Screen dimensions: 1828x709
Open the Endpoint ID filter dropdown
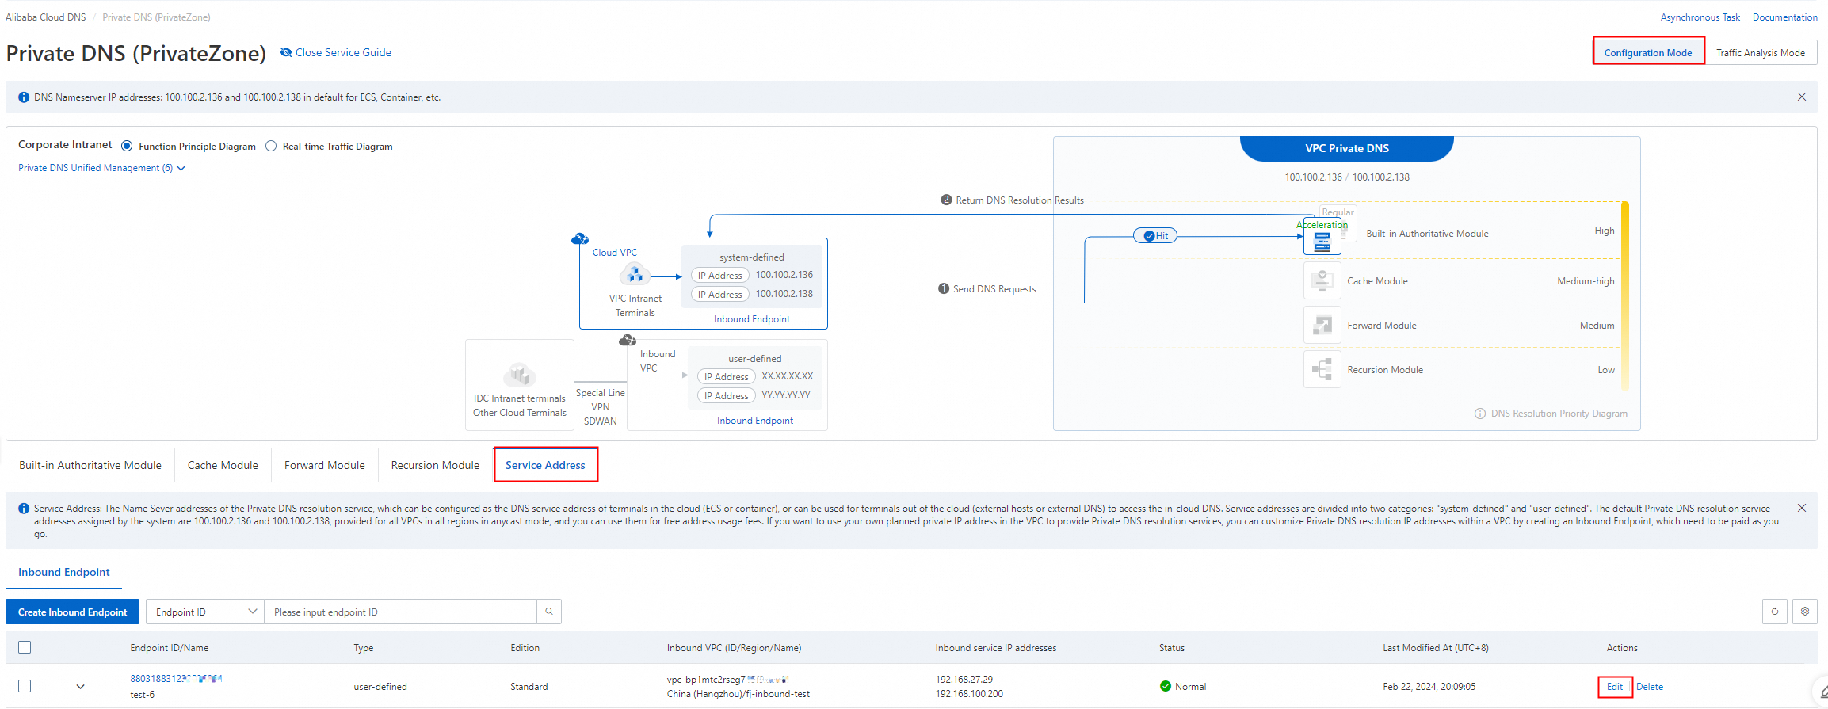205,612
